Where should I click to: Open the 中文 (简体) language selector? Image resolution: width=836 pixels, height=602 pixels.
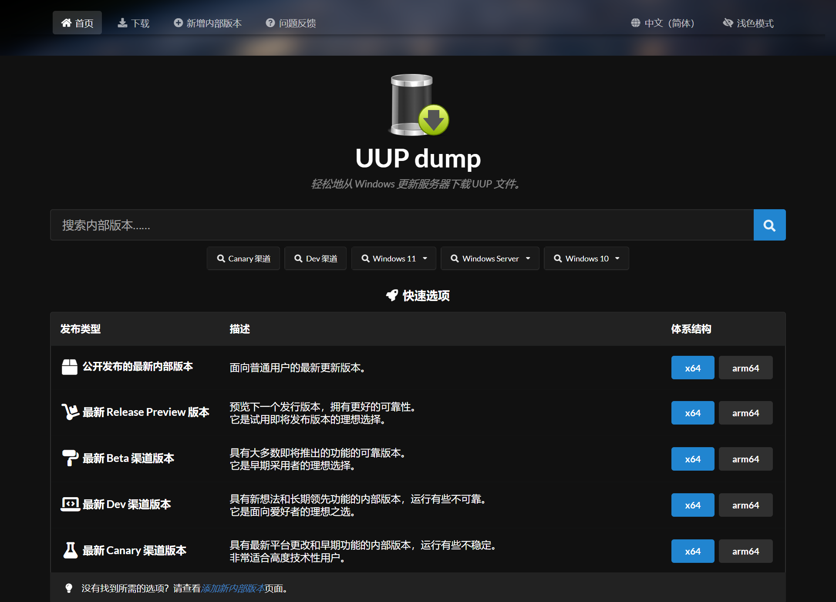pyautogui.click(x=662, y=23)
